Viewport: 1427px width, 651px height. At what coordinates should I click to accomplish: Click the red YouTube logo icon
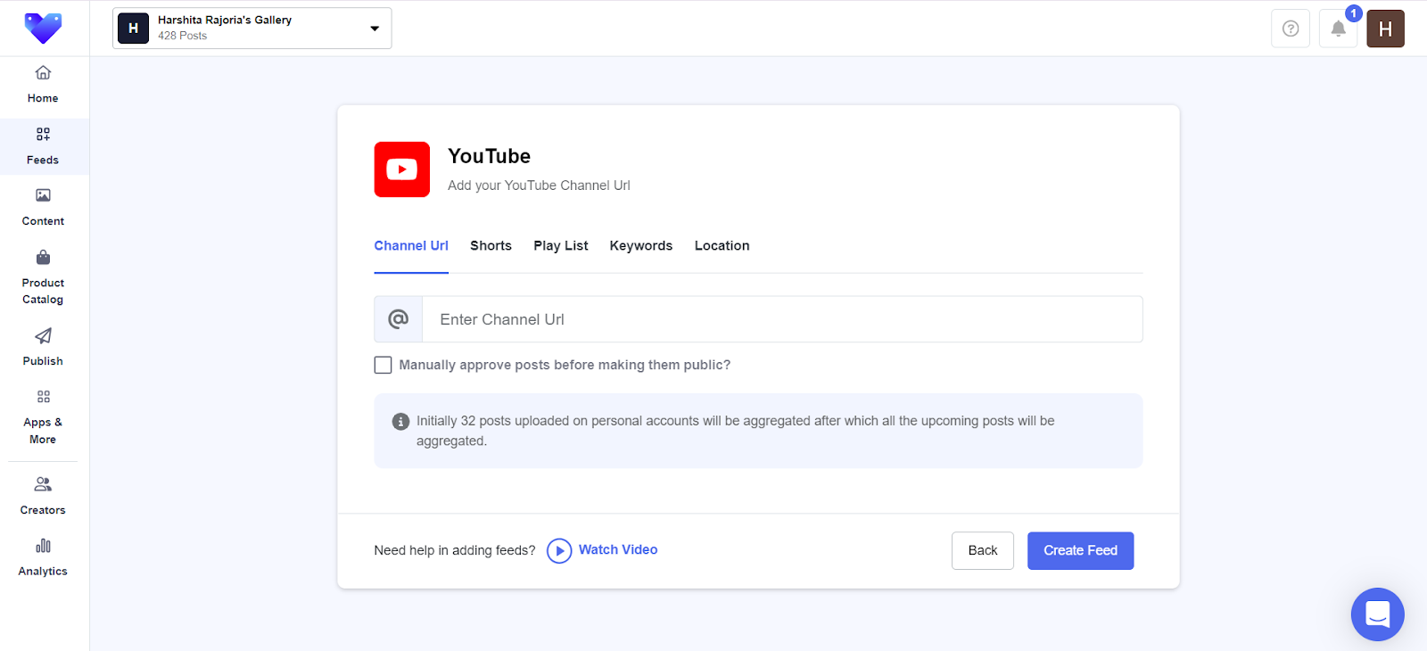tap(402, 169)
